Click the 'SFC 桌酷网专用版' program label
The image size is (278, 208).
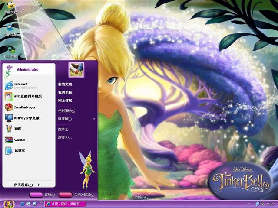[28, 96]
